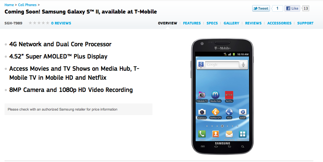Click the Facebook Like button
The image size is (323, 162).
pyautogui.click(x=292, y=8)
